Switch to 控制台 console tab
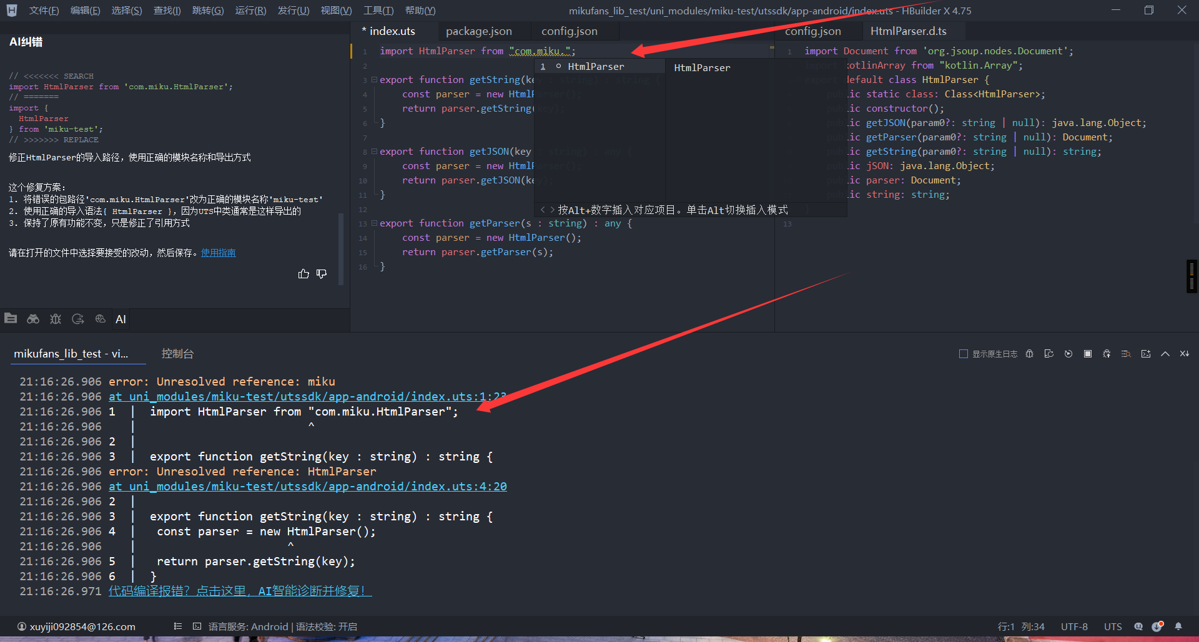Viewport: 1199px width, 642px height. (x=177, y=354)
